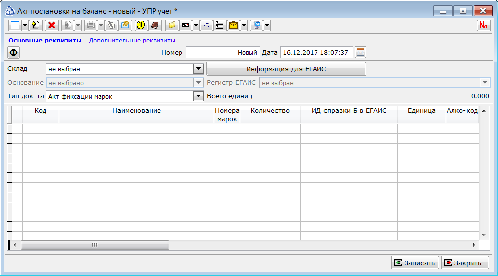Click the horizontal scrollbar thumb
The width and height of the screenshot is (498, 276).
[94, 245]
